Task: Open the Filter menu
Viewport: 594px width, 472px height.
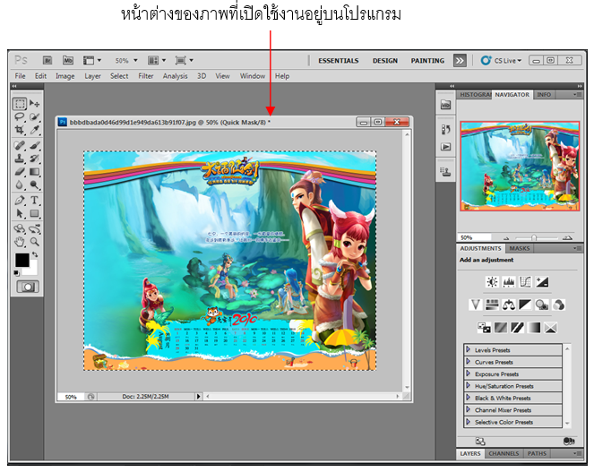Action: click(x=145, y=76)
